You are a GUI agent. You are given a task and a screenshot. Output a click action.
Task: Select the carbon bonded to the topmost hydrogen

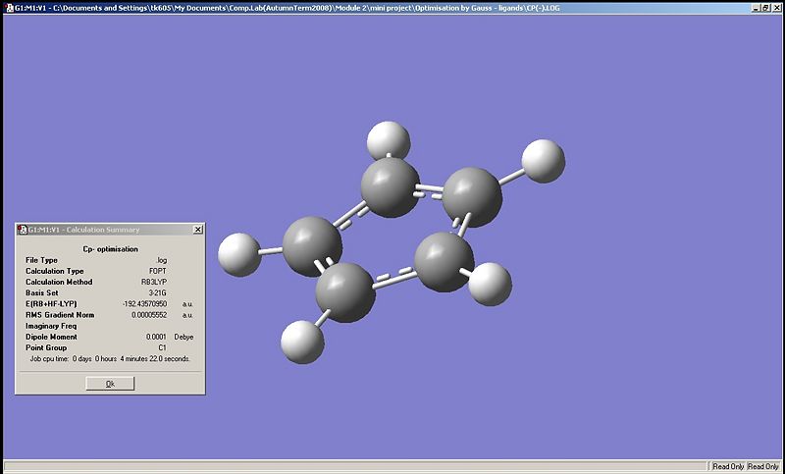tap(392, 188)
